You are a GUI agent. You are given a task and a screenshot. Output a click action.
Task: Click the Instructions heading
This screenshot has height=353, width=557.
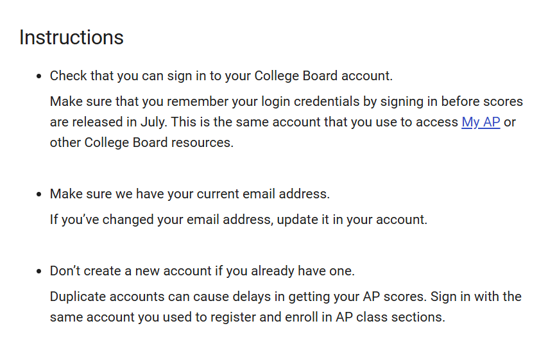71,37
